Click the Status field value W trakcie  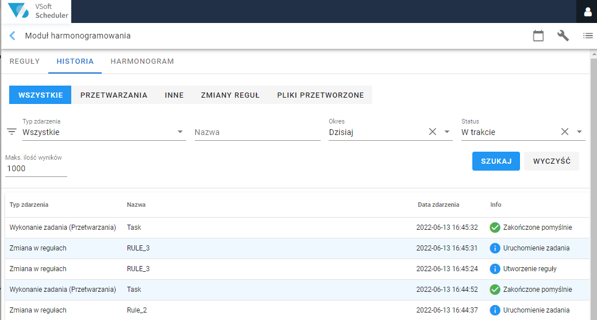pyautogui.click(x=478, y=132)
